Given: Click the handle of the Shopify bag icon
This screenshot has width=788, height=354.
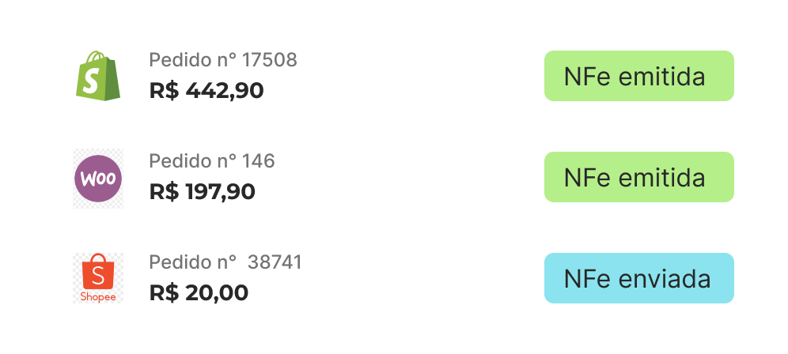Looking at the screenshot, I should pos(97,56).
